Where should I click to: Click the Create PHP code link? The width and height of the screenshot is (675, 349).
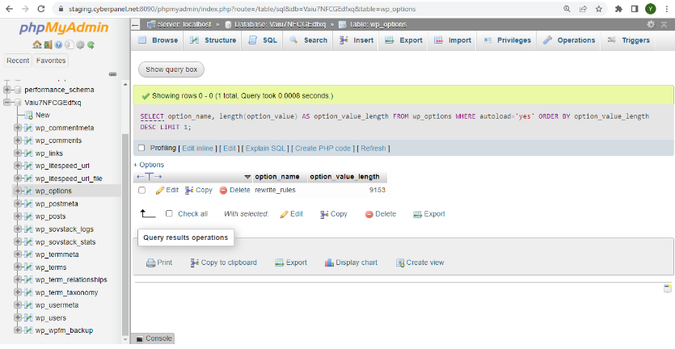pyautogui.click(x=323, y=149)
